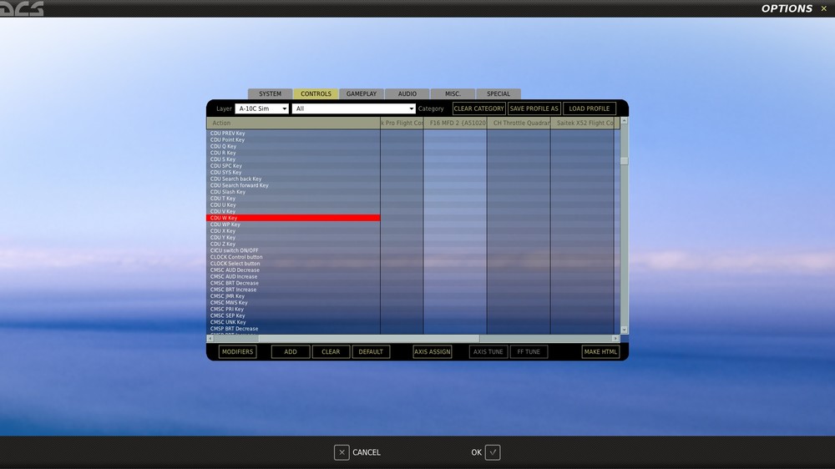Select the CMSC BRT Decrease row
This screenshot has width=835, height=469.
293,283
